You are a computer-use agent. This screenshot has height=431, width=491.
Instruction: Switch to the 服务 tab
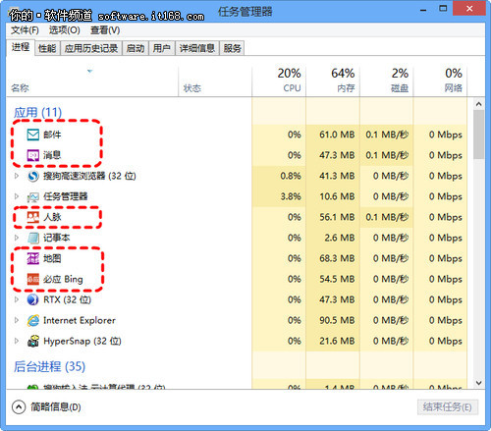pyautogui.click(x=232, y=48)
